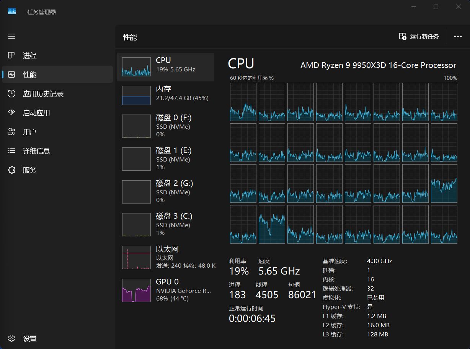The image size is (470, 349).
Task: Select the CPU performance item
Action: [x=165, y=67]
